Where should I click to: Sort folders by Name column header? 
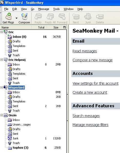tap(16, 27)
